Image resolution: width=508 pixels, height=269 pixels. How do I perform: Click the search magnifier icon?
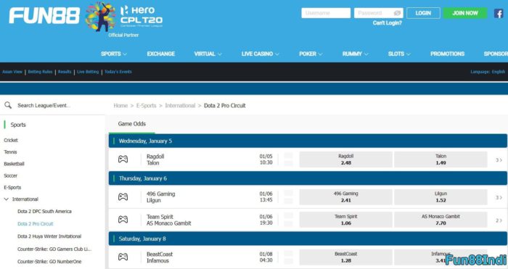pyautogui.click(x=8, y=105)
